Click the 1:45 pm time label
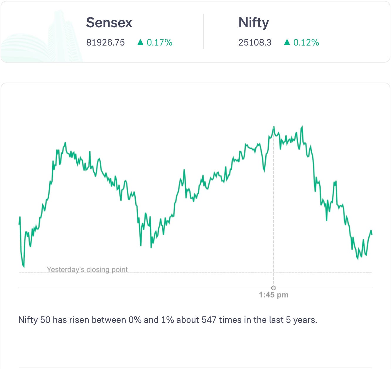 pyautogui.click(x=274, y=295)
